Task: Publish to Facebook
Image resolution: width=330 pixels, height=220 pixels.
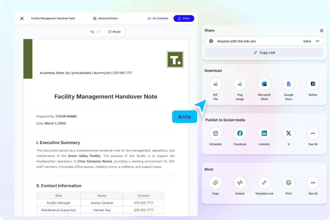Action: (x=240, y=133)
